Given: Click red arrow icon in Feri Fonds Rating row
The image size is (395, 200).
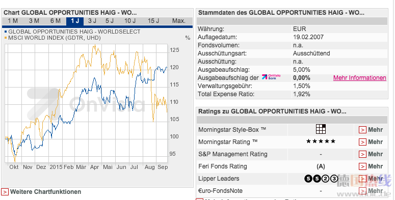Looking at the screenshot, I should pyautogui.click(x=362, y=166).
